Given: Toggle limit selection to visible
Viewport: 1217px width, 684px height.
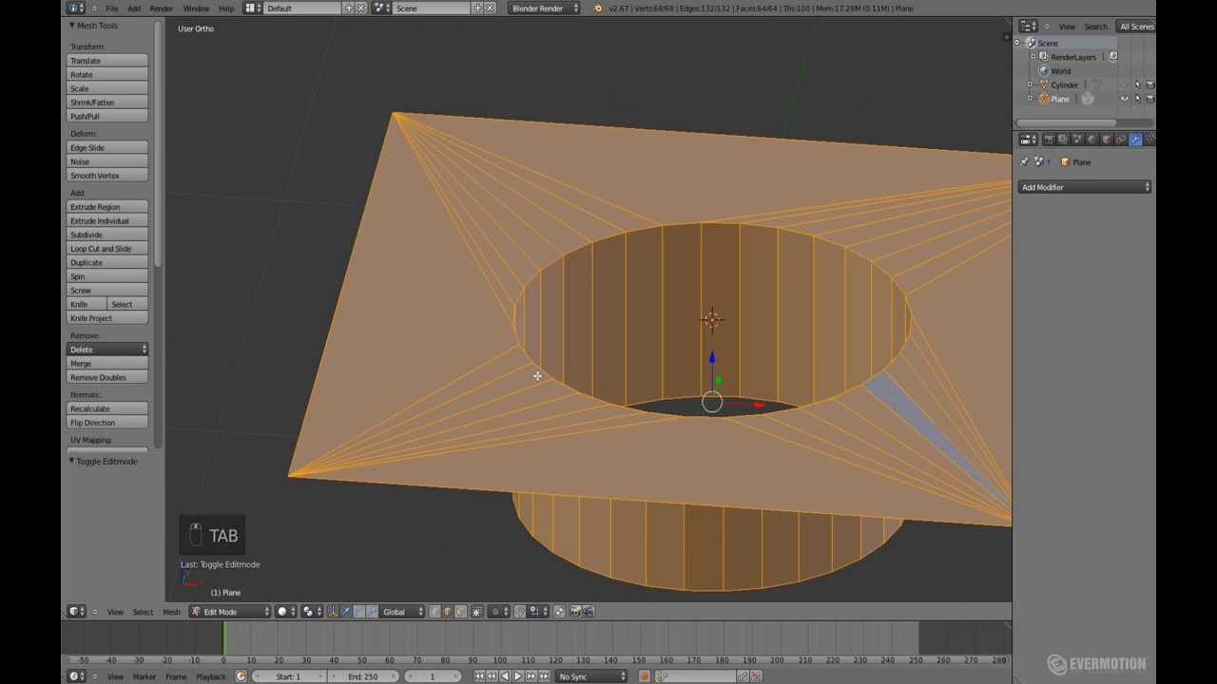Looking at the screenshot, I should pos(476,612).
